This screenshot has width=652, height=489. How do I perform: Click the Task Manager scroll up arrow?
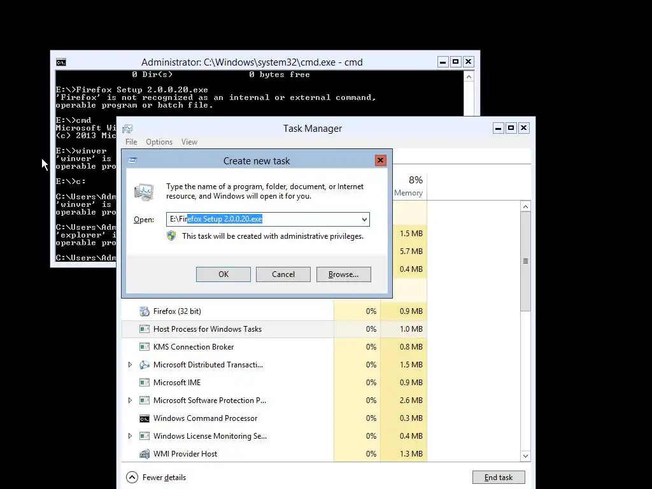(525, 207)
